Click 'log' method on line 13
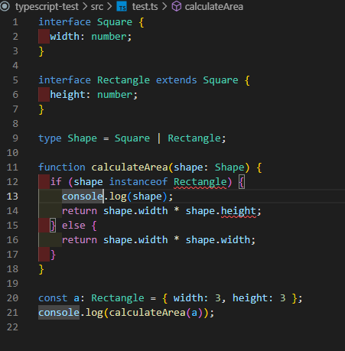345x351 pixels. pyautogui.click(x=118, y=197)
